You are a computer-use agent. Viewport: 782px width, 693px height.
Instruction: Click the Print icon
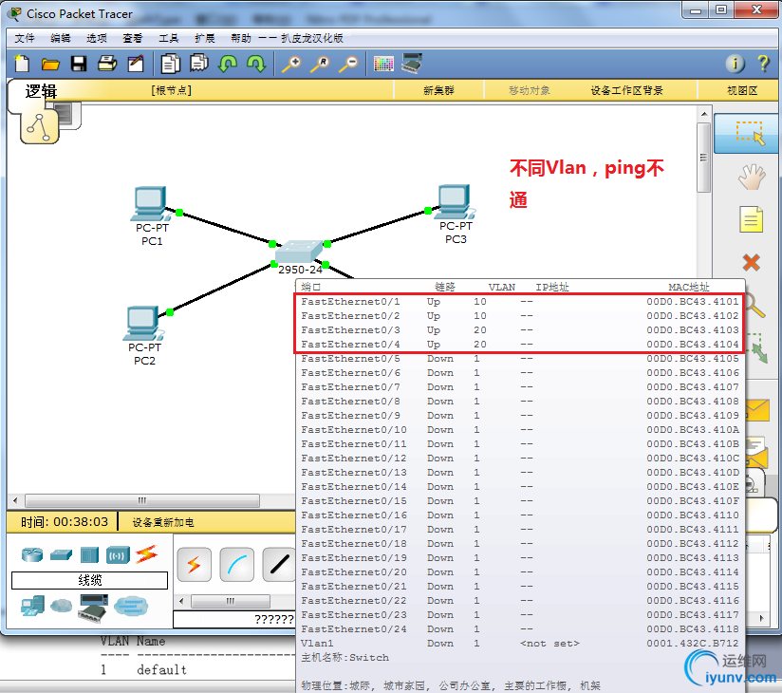pyautogui.click(x=107, y=64)
